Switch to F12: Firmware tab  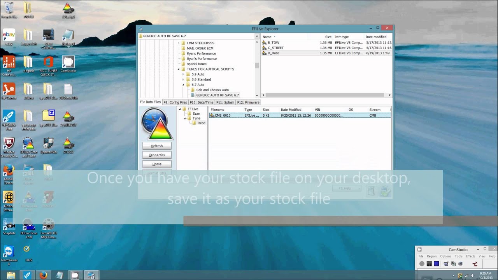[x=248, y=102]
